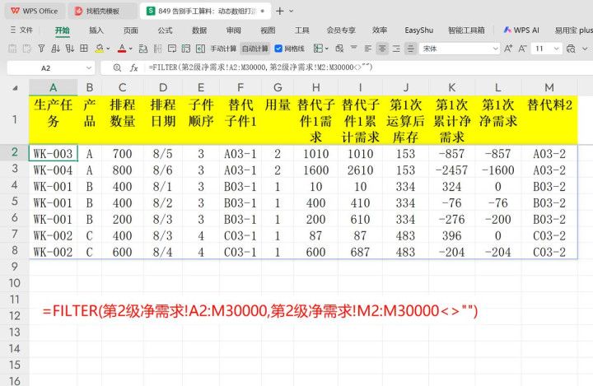Screen dimensions: 593x386
Task: Click the table borders grid icon
Action: pos(84,49)
